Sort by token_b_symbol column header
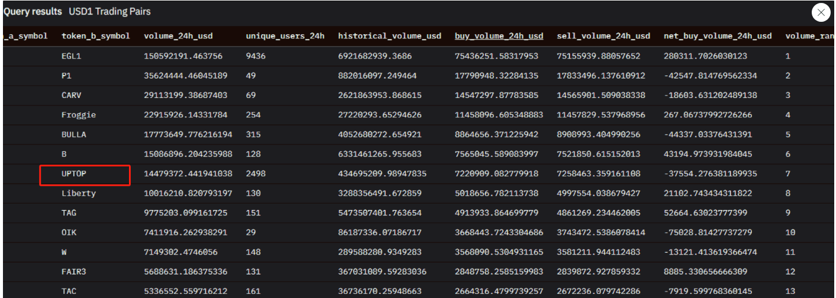836x298 pixels. (x=96, y=36)
